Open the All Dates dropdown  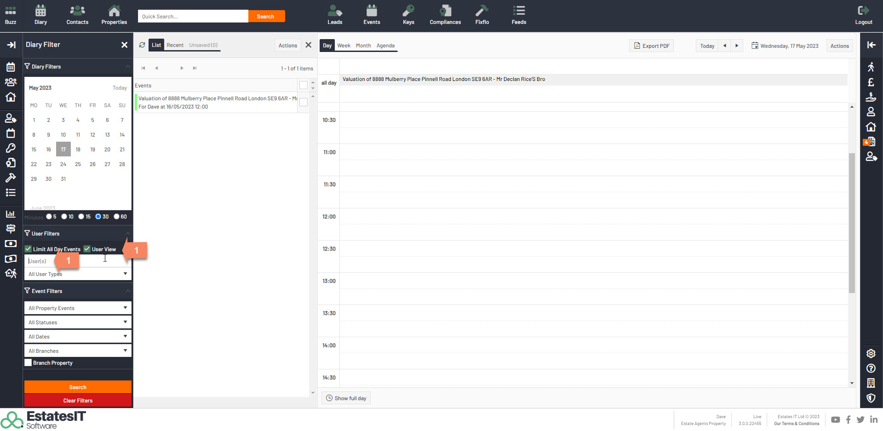(78, 336)
